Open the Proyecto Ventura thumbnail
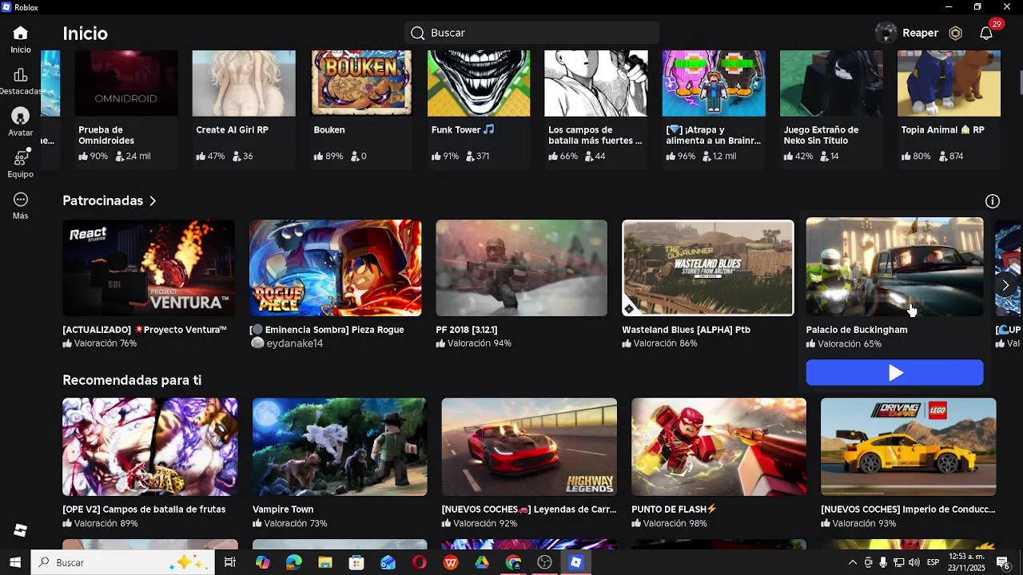The height and width of the screenshot is (575, 1023). [x=149, y=268]
